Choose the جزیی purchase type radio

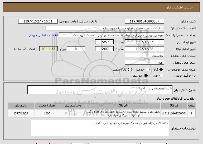(x=161, y=76)
